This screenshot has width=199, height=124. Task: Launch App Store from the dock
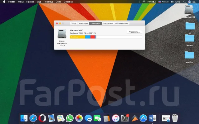143,118
